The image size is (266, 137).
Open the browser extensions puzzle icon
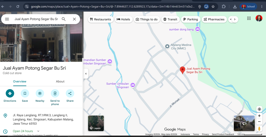click(x=224, y=6)
